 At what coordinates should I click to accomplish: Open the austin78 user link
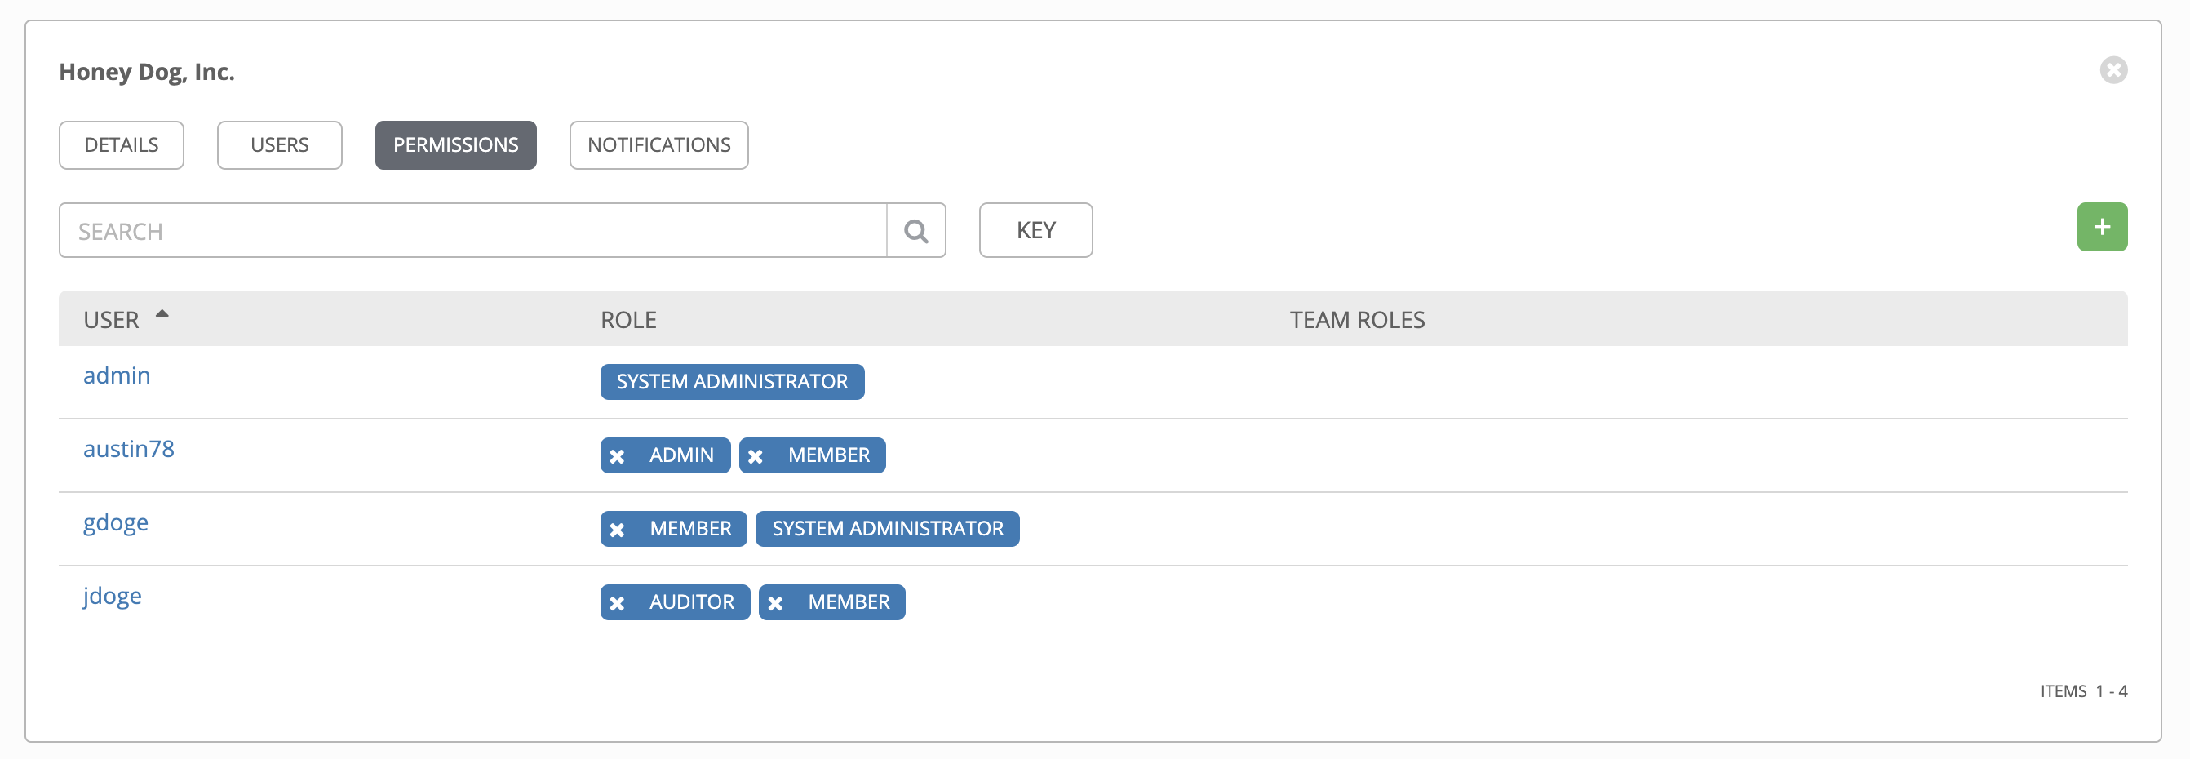[x=128, y=449]
